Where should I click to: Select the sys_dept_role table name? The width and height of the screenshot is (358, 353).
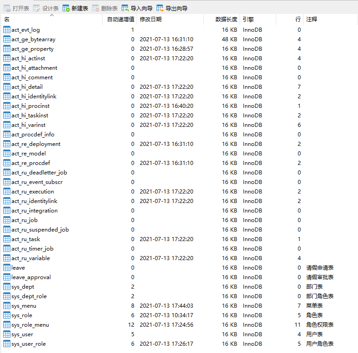29,296
